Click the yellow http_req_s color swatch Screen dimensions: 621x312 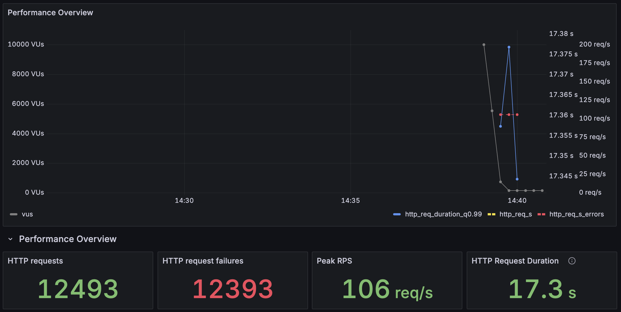point(491,214)
